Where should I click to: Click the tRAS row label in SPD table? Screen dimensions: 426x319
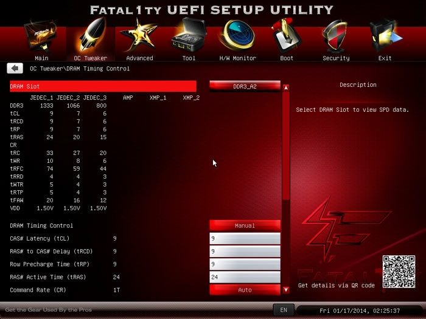pos(16,137)
